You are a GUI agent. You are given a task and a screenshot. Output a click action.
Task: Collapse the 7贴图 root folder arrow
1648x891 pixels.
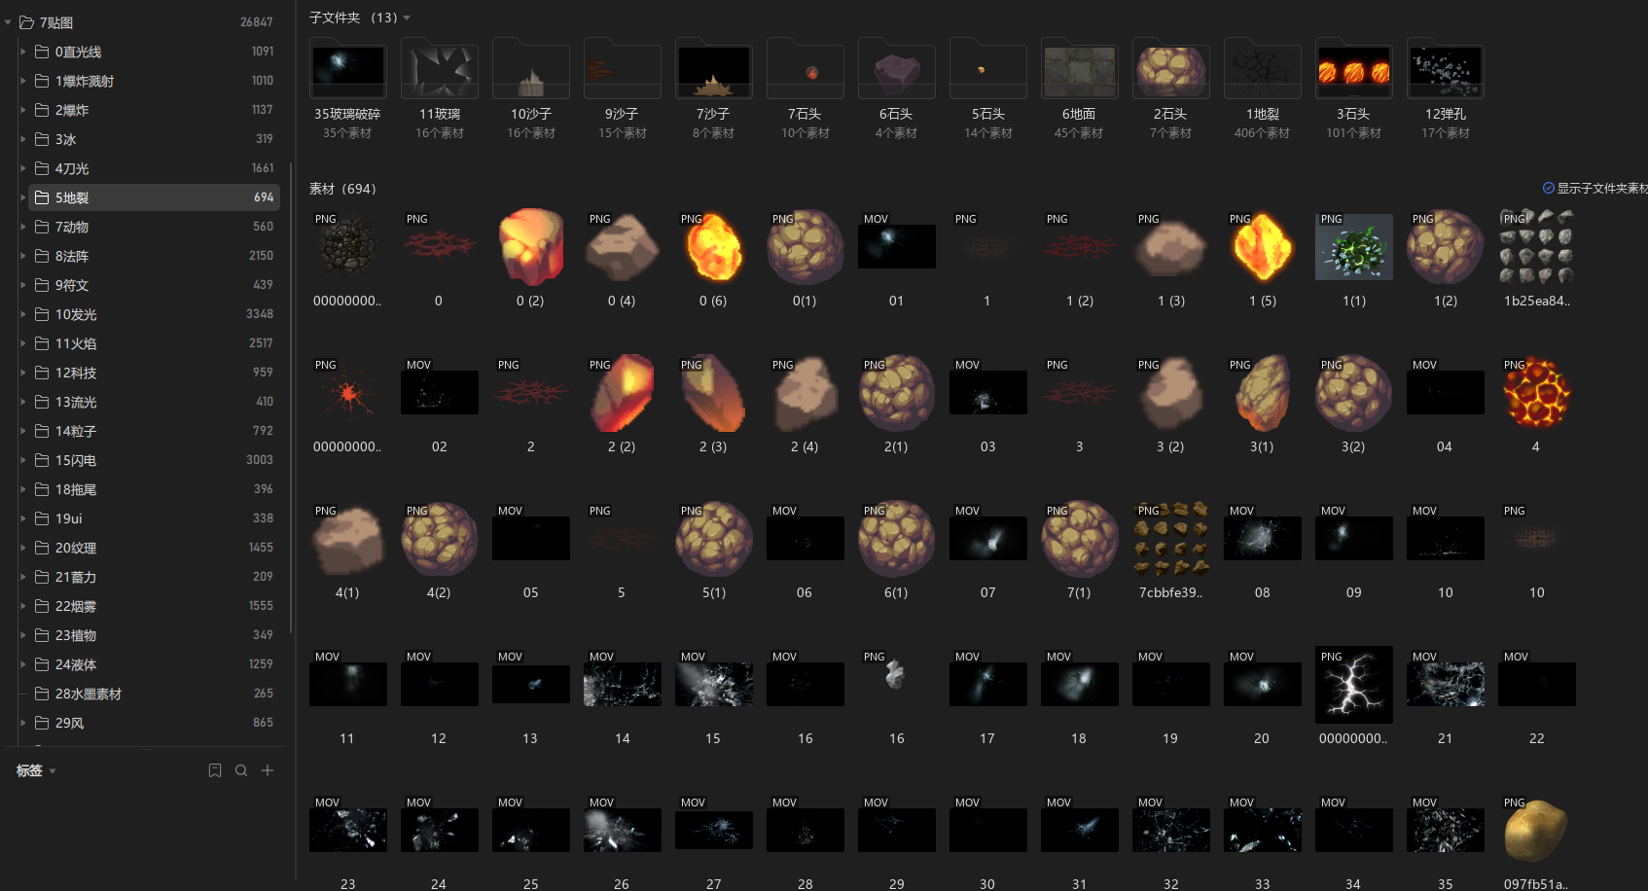(x=9, y=22)
